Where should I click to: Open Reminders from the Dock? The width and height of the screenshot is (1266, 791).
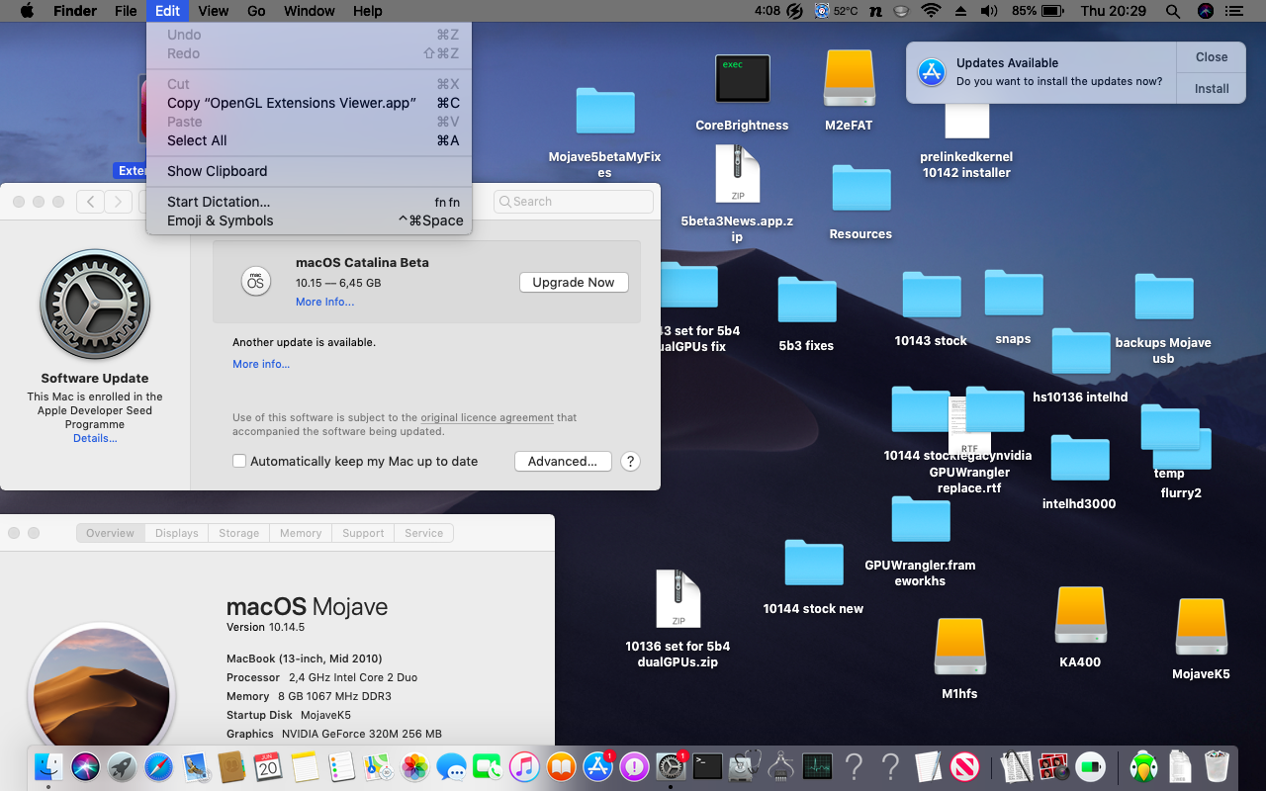(341, 766)
